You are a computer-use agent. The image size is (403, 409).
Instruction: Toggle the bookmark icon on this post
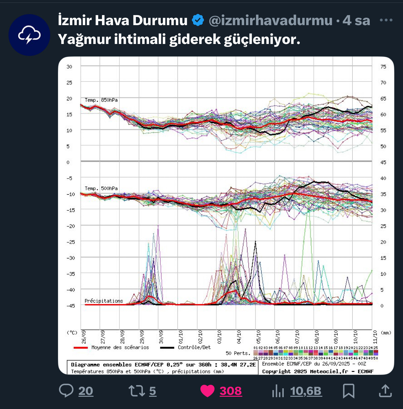(x=348, y=391)
